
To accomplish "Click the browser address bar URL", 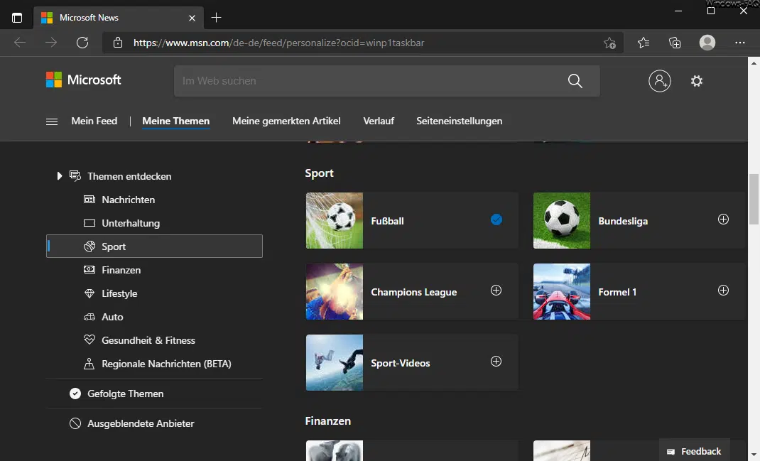I will pyautogui.click(x=278, y=43).
